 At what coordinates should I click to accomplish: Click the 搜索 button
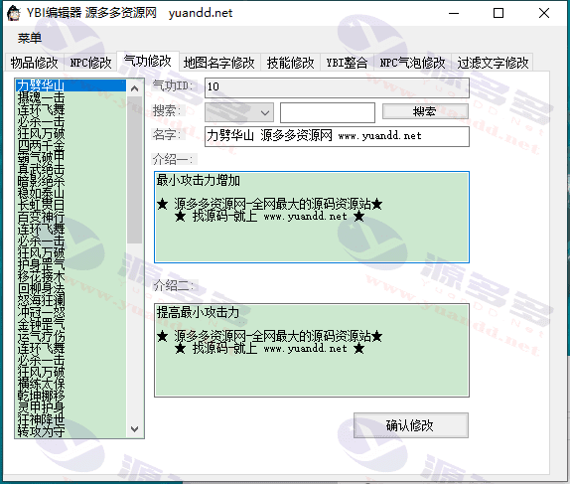425,111
